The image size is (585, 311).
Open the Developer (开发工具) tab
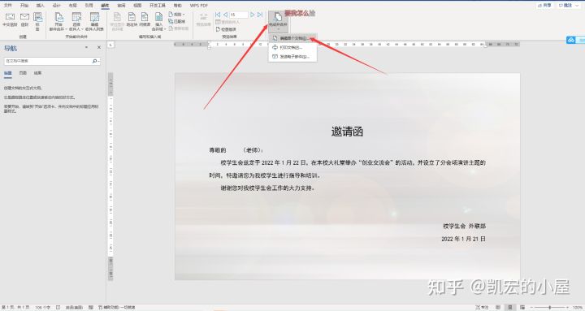[x=158, y=5]
